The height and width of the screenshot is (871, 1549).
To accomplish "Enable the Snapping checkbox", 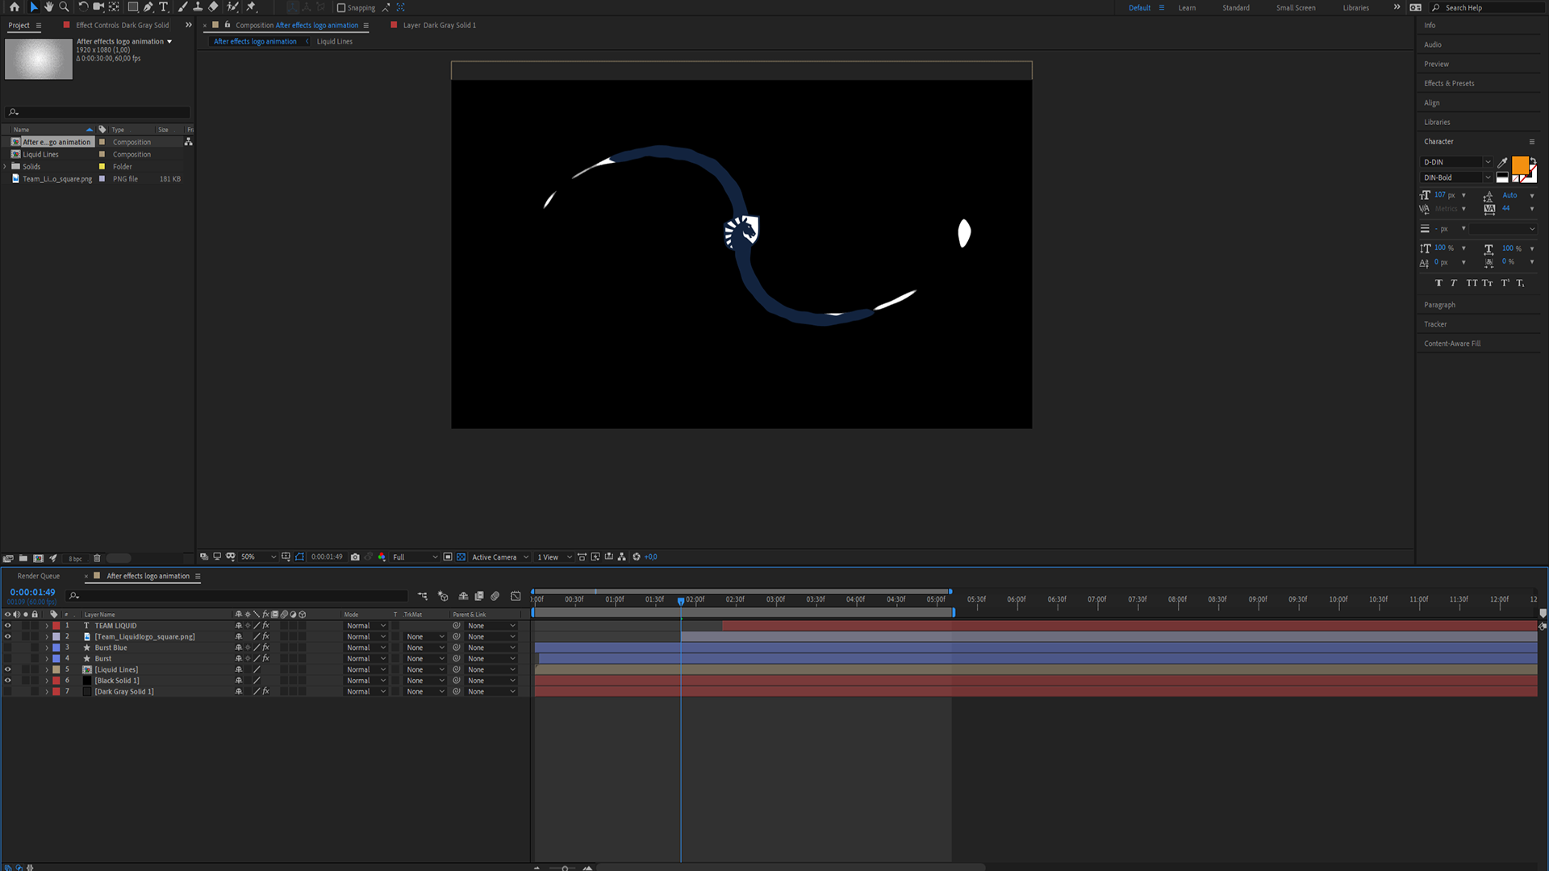I will coord(341,7).
